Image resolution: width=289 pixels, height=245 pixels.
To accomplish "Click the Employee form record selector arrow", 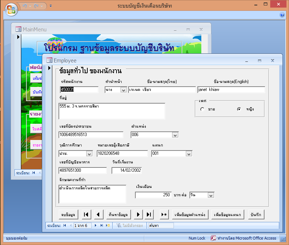I will click(49, 68).
